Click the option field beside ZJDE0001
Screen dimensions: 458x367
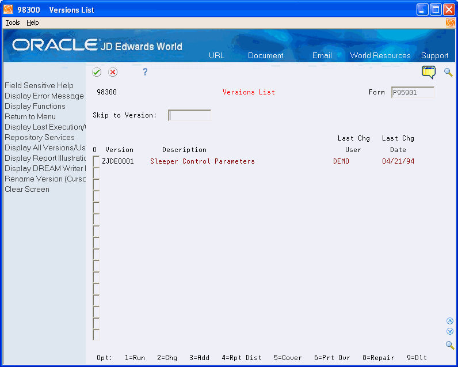(96, 161)
